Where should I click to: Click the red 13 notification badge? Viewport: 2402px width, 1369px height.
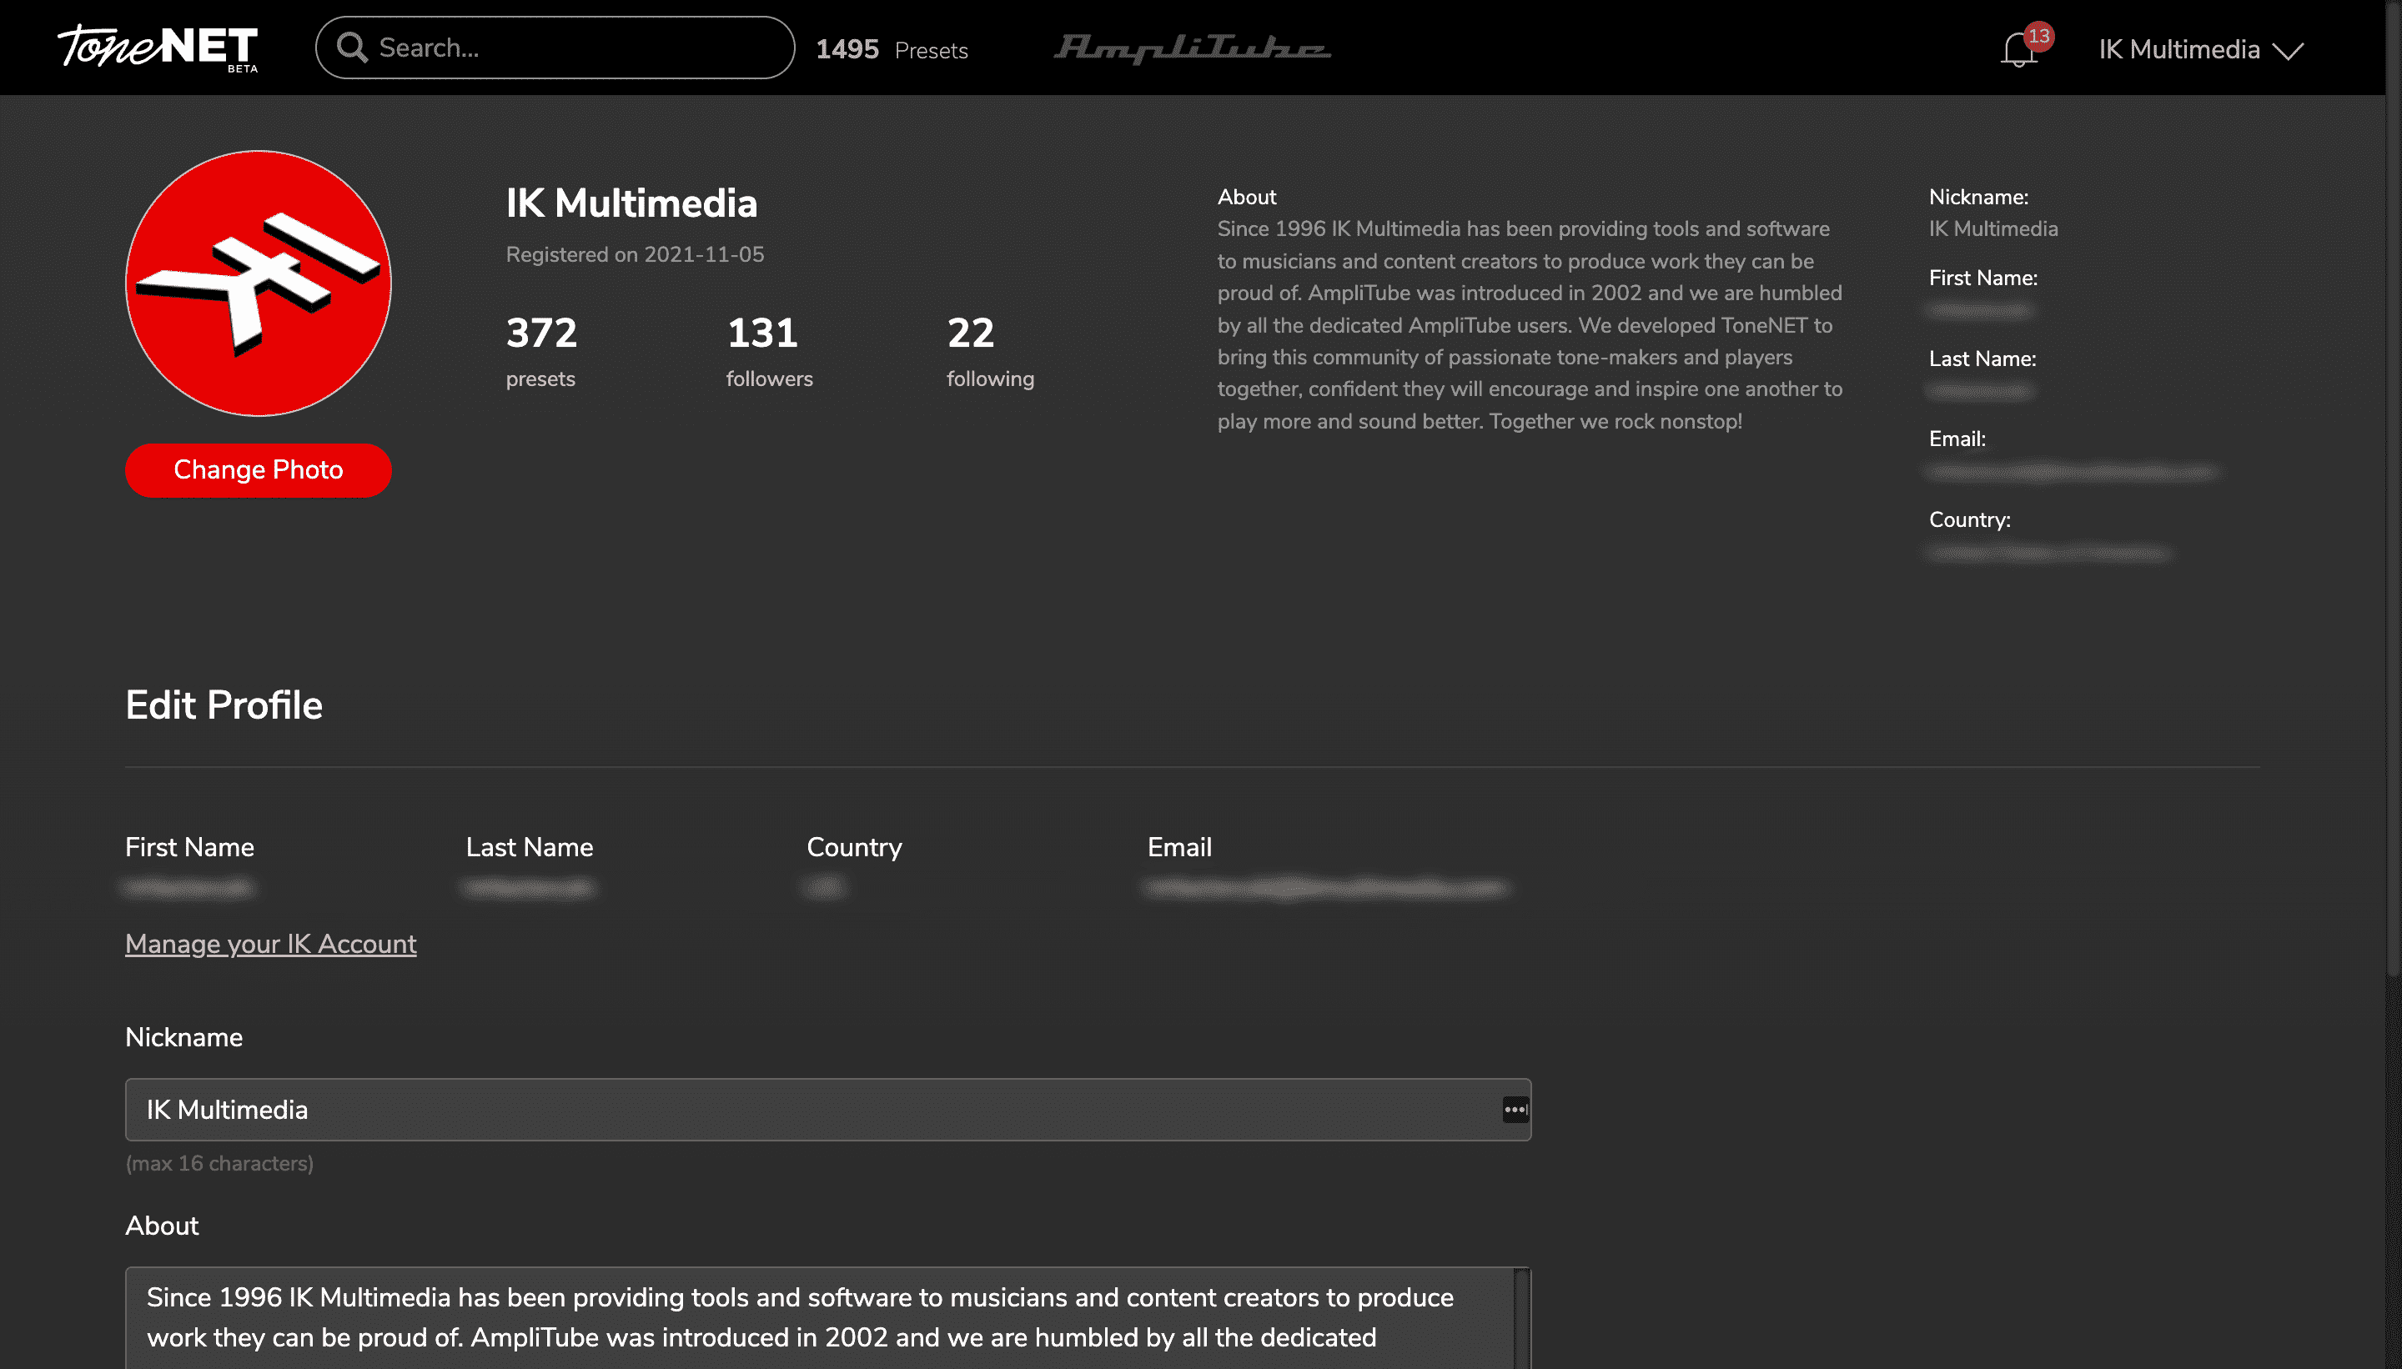point(2038,36)
